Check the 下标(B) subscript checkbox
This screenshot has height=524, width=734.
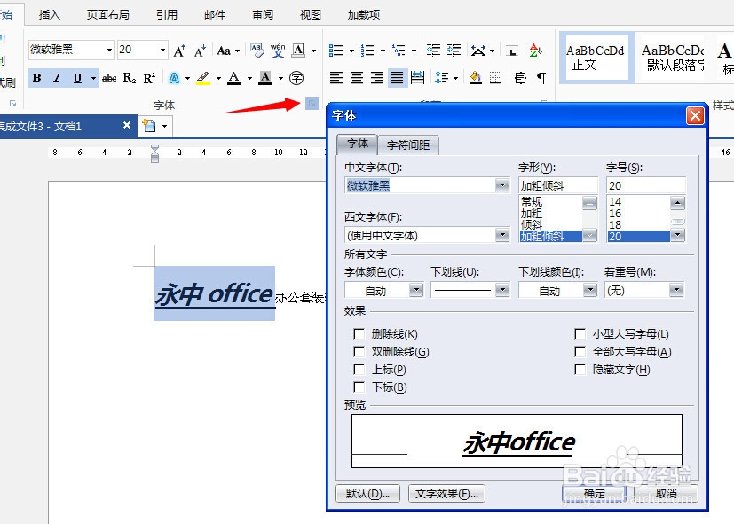click(x=359, y=387)
